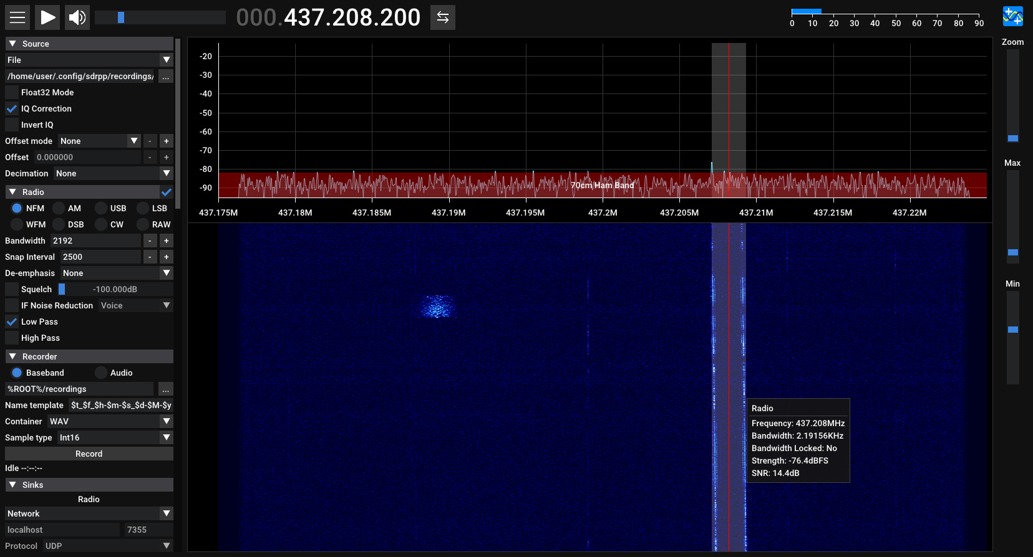Increase Bandwidth with plus button

pos(166,241)
